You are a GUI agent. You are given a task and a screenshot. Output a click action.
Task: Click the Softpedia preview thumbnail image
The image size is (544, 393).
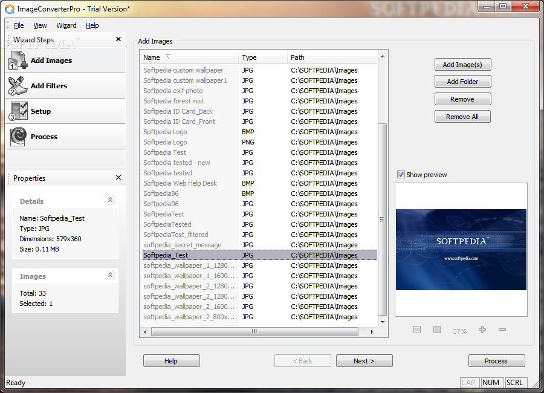tap(461, 250)
